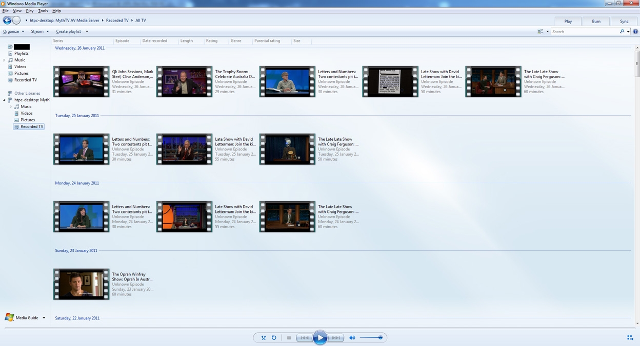Select The Oprah Winfrey Show thumbnail
640x346 pixels.
tap(82, 284)
